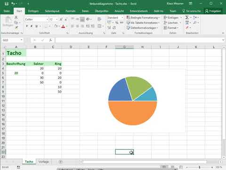226x170 pixels.
Task: Click the AutoSum sigma icon
Action: click(187, 17)
